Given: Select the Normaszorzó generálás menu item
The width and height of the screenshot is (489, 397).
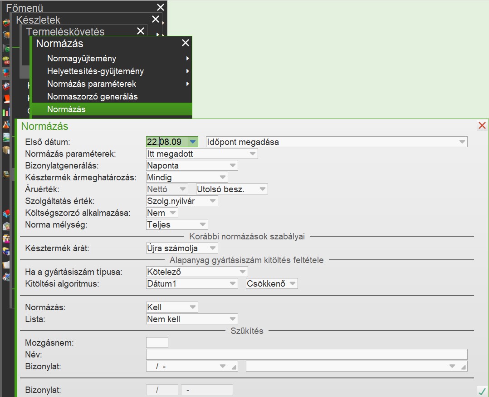Looking at the screenshot, I should (112, 96).
